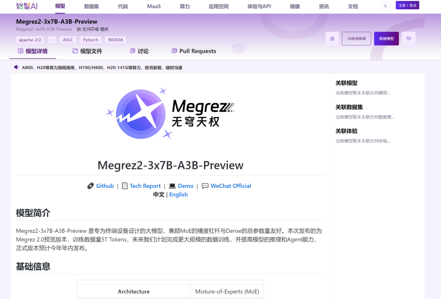Open the 数据集 navigation menu

tap(91, 6)
